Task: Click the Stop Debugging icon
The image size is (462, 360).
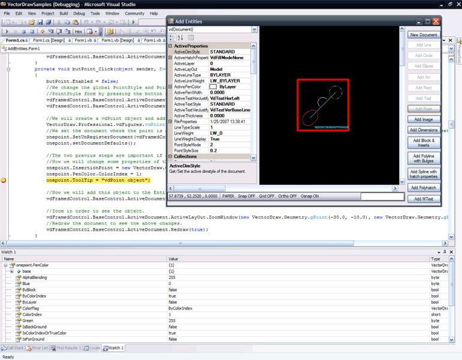Action: click(23, 31)
